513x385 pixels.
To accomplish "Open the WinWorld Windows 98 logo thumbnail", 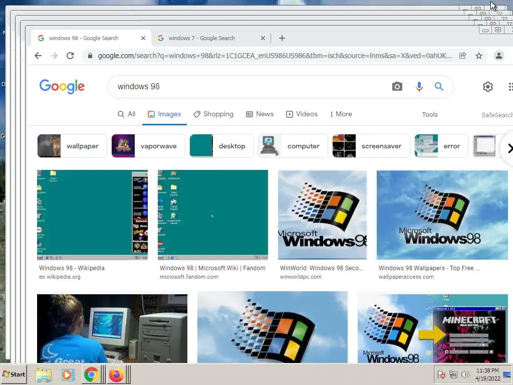I will pyautogui.click(x=322, y=215).
